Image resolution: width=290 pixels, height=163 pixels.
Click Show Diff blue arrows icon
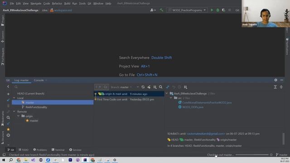click(x=168, y=87)
